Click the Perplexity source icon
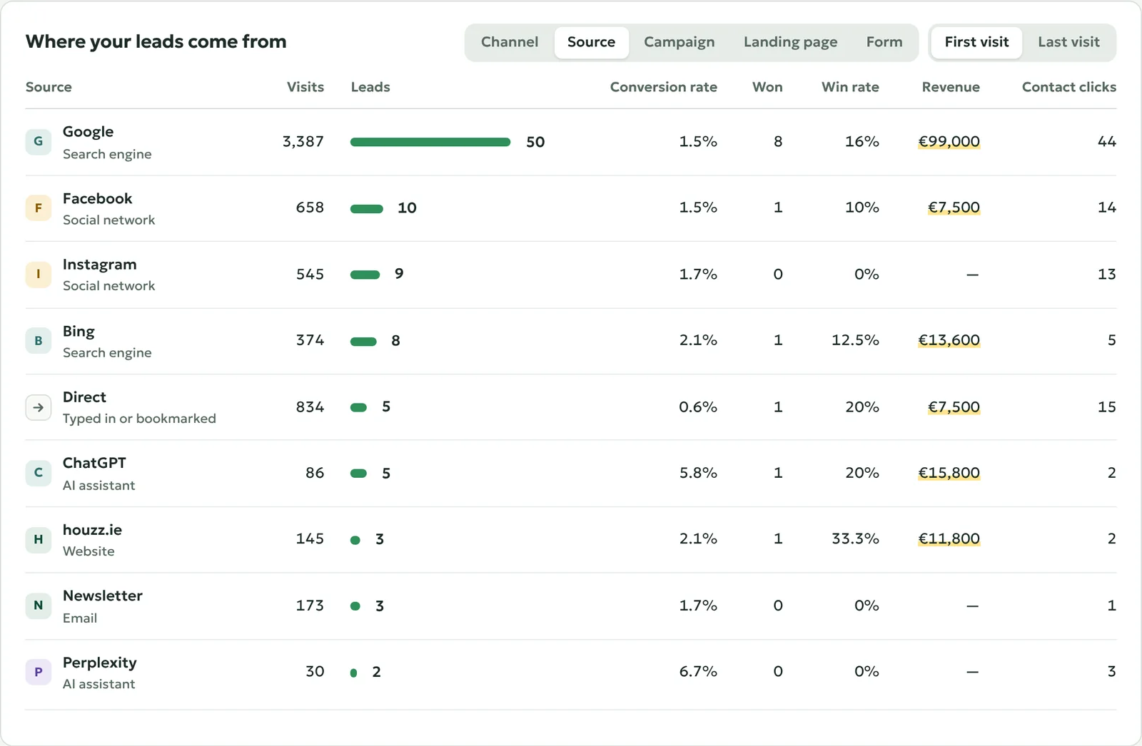Screen dimensions: 1142x746 [39, 672]
